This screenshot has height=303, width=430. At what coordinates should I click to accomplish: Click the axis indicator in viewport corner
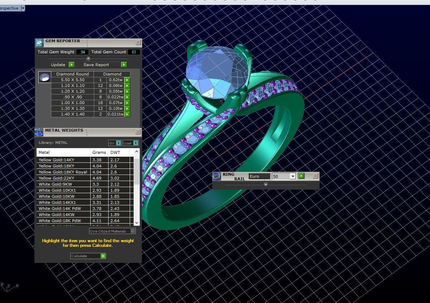[x=9, y=287]
